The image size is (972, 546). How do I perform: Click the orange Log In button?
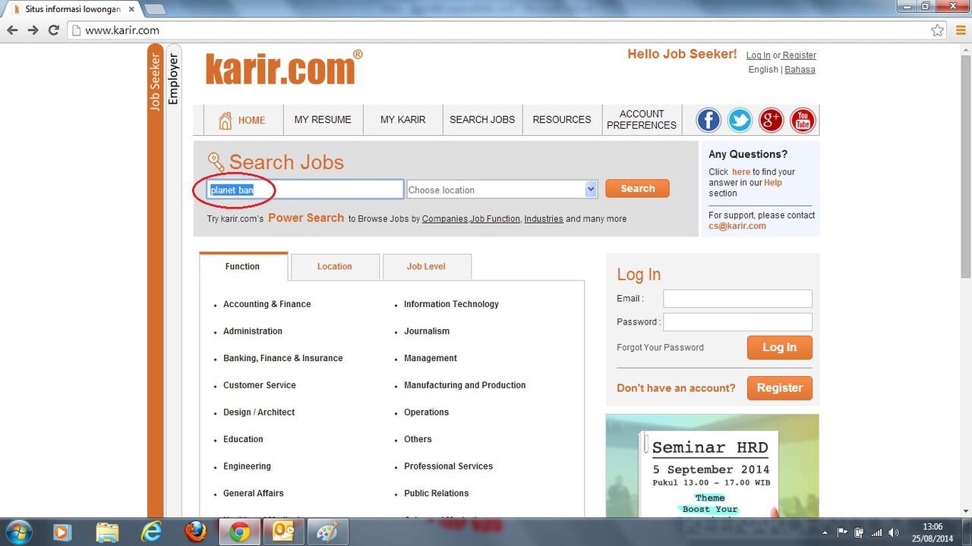tap(780, 347)
